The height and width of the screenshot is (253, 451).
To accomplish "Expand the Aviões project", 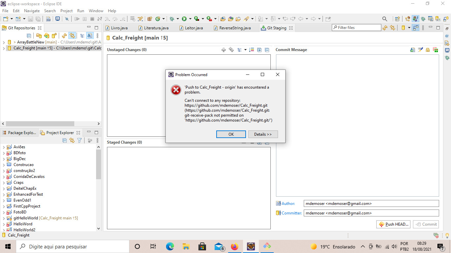I will [4, 147].
